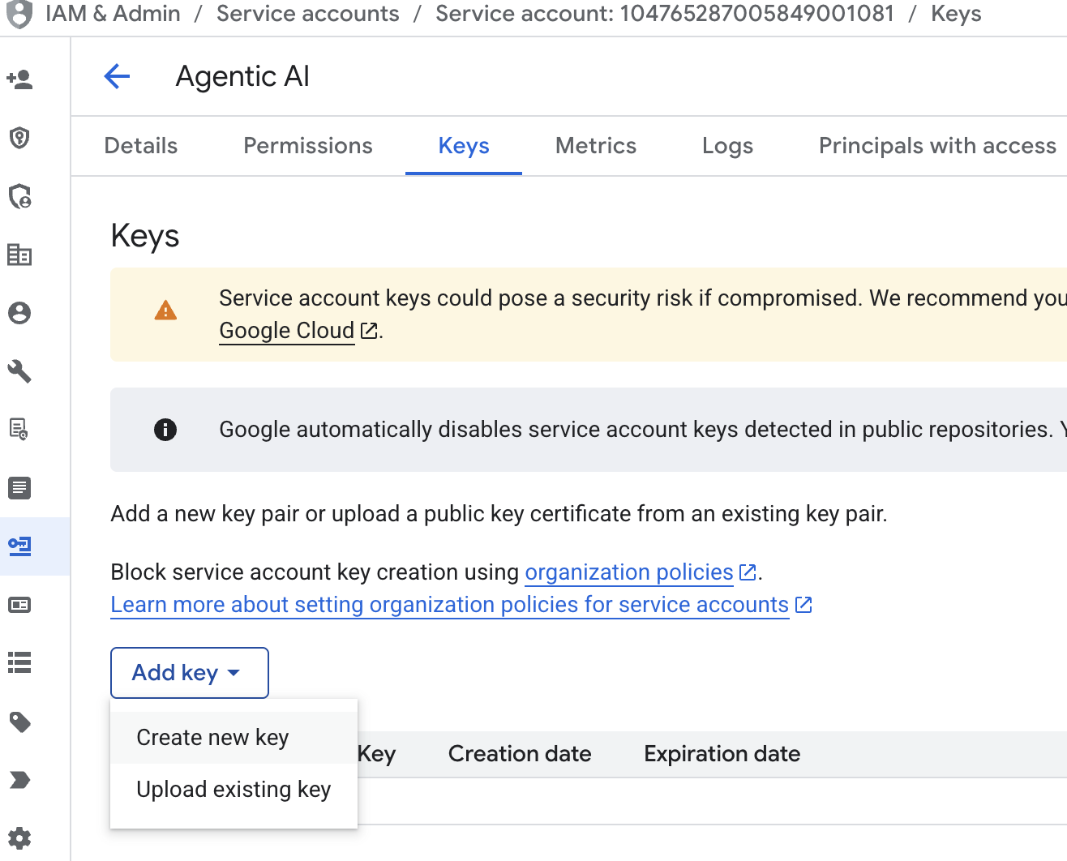Viewport: 1067px width, 861px height.
Task: Click the tag icon in the sidebar
Action: click(19, 722)
